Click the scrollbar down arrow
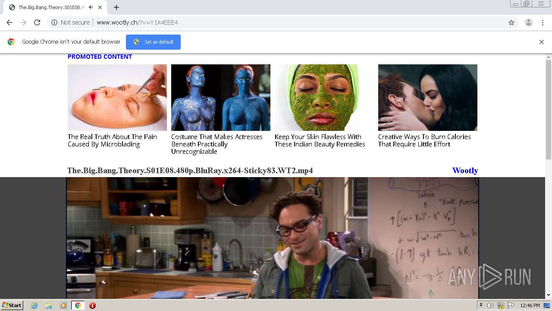Image resolution: width=552 pixels, height=311 pixels. point(549,295)
